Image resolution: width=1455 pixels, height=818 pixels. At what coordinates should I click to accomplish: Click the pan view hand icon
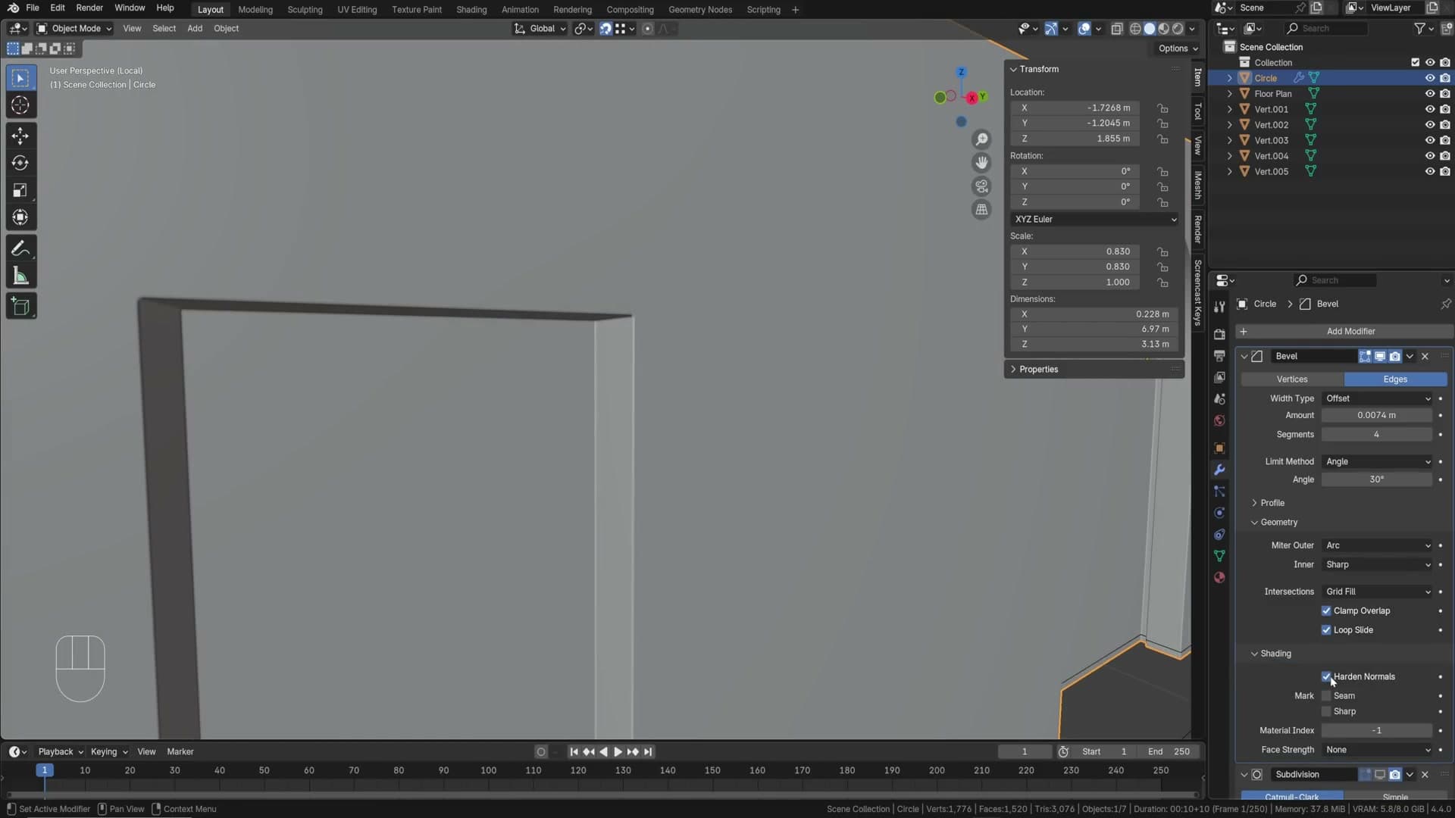coord(981,162)
